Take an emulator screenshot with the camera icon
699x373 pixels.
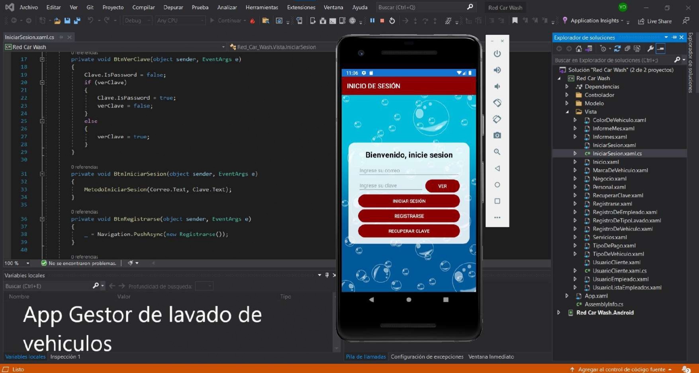pos(497,135)
